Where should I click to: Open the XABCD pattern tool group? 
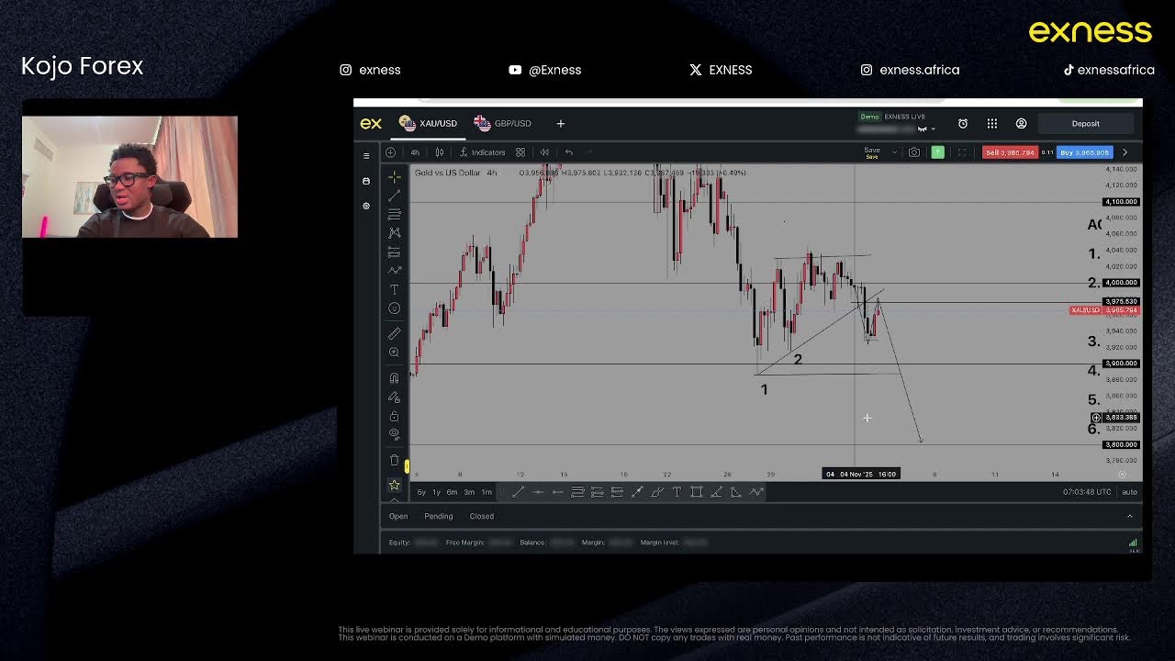click(x=394, y=233)
